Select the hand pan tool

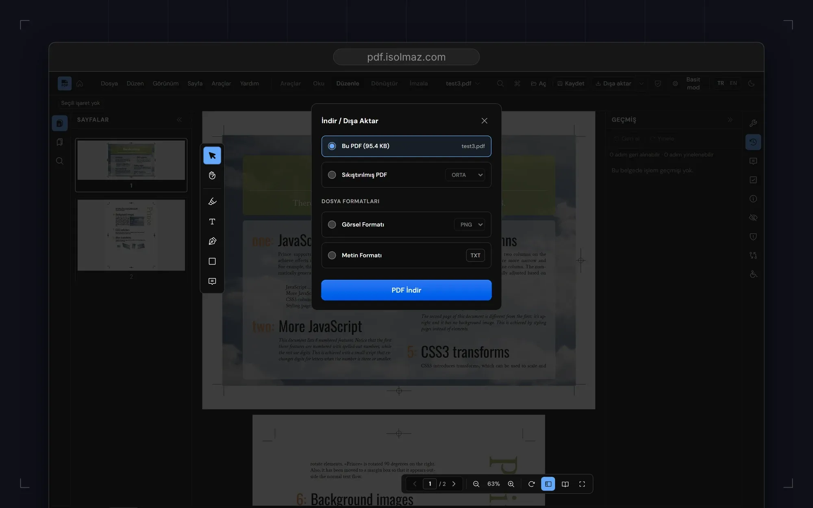click(212, 176)
